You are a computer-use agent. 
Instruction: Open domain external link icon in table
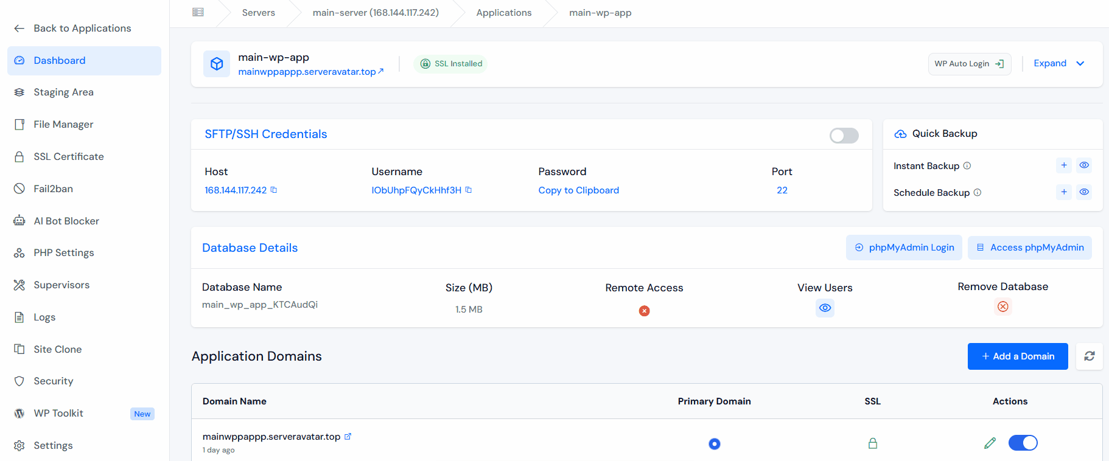[348, 437]
